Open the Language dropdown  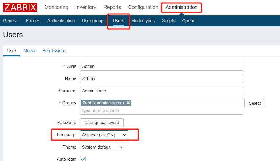point(104,135)
